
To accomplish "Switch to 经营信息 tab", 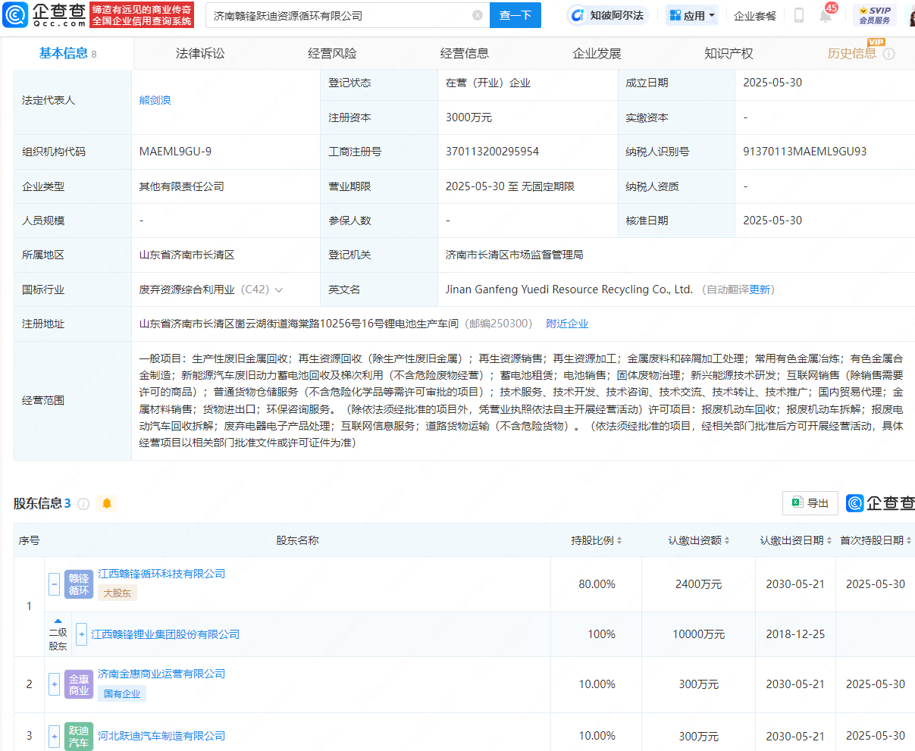I will coord(465,53).
